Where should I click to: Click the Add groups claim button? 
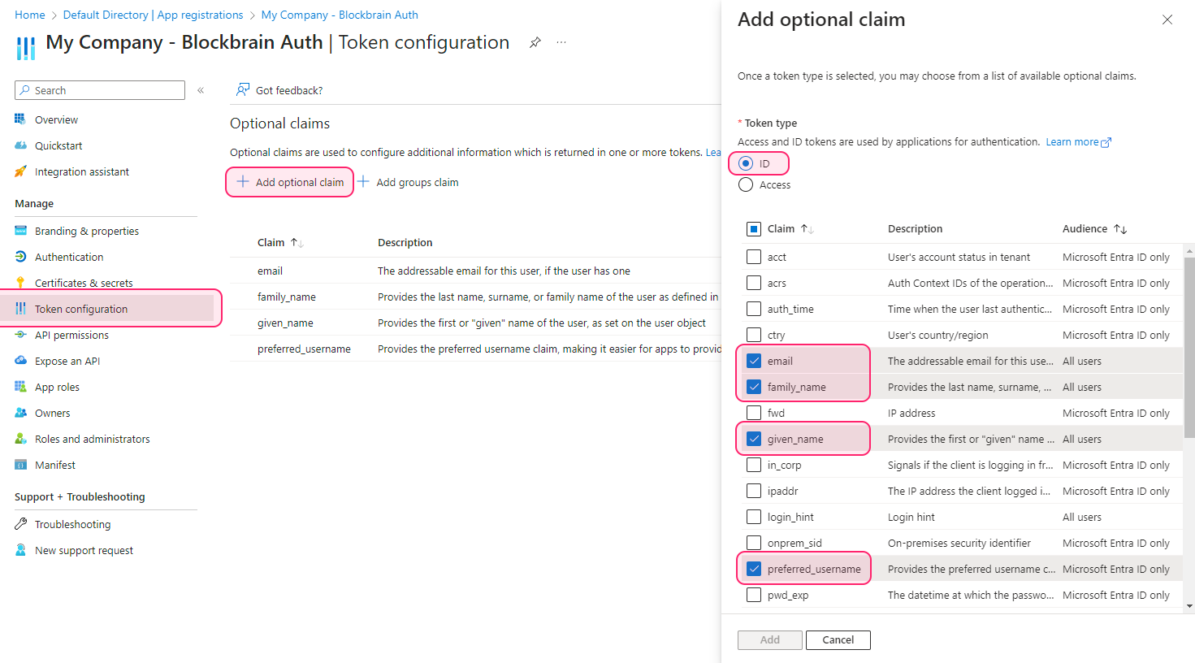click(x=409, y=182)
